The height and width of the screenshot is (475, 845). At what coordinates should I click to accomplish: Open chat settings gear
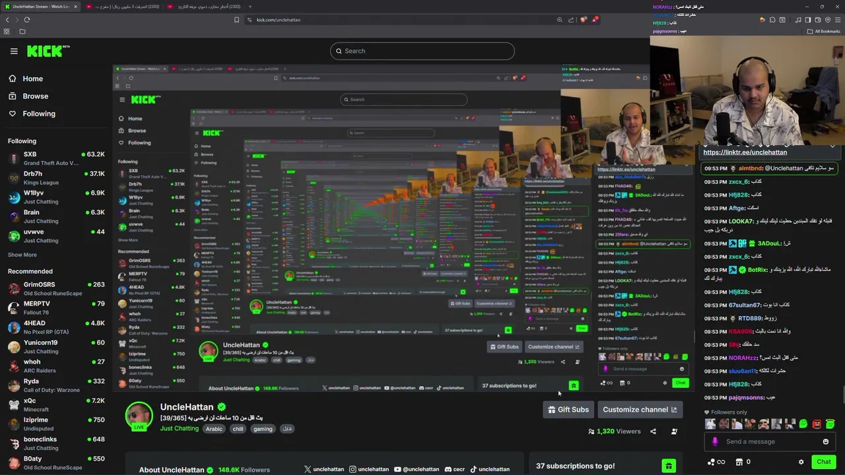[x=801, y=462]
